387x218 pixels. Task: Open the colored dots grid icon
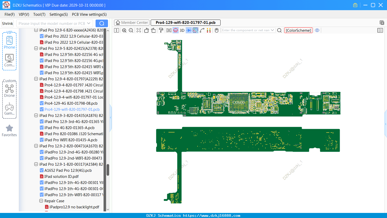(209, 30)
